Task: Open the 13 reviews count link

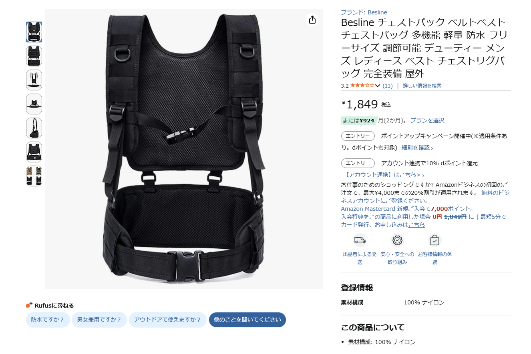Action: coord(388,86)
